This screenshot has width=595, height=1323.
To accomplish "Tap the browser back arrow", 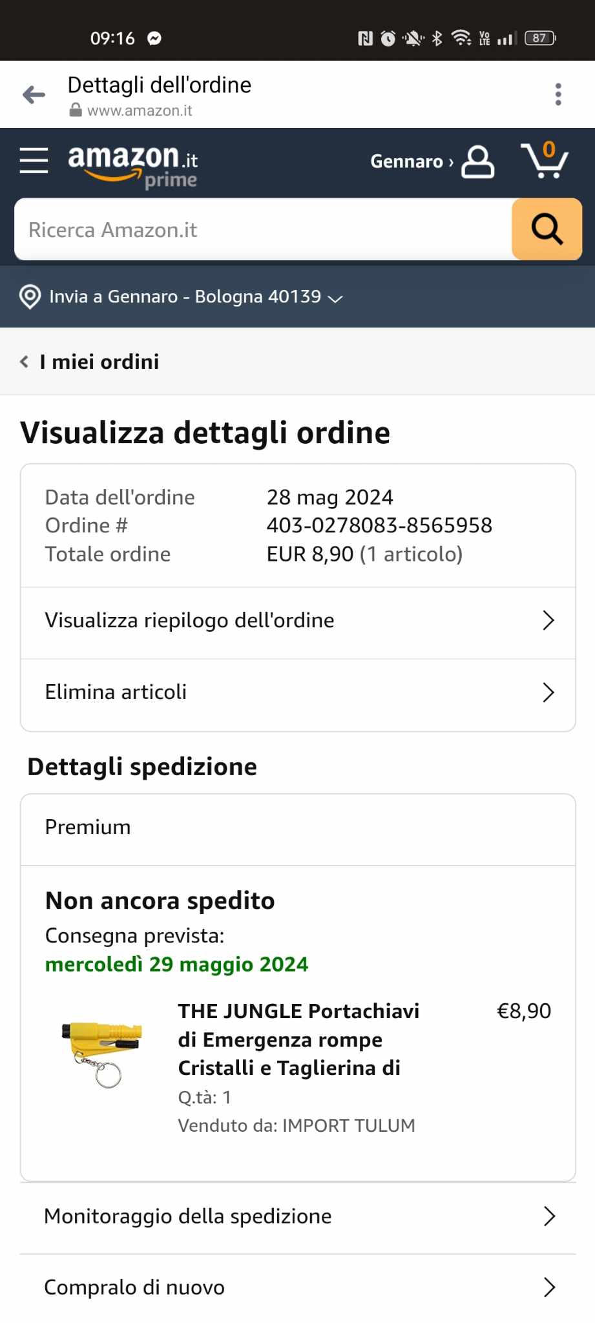I will (34, 95).
